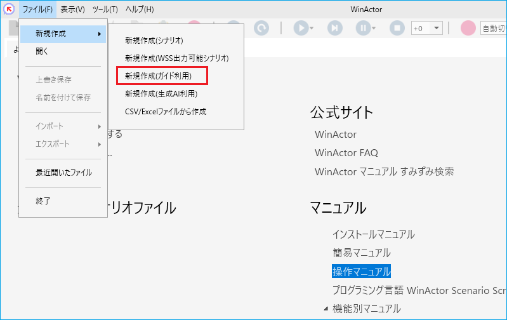507x320 pixels.
Task: Open the highlighted 操作マニュアル link
Action: click(x=362, y=272)
